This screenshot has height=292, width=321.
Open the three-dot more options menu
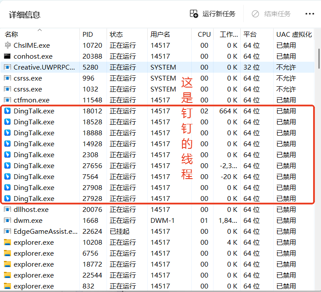310,14
